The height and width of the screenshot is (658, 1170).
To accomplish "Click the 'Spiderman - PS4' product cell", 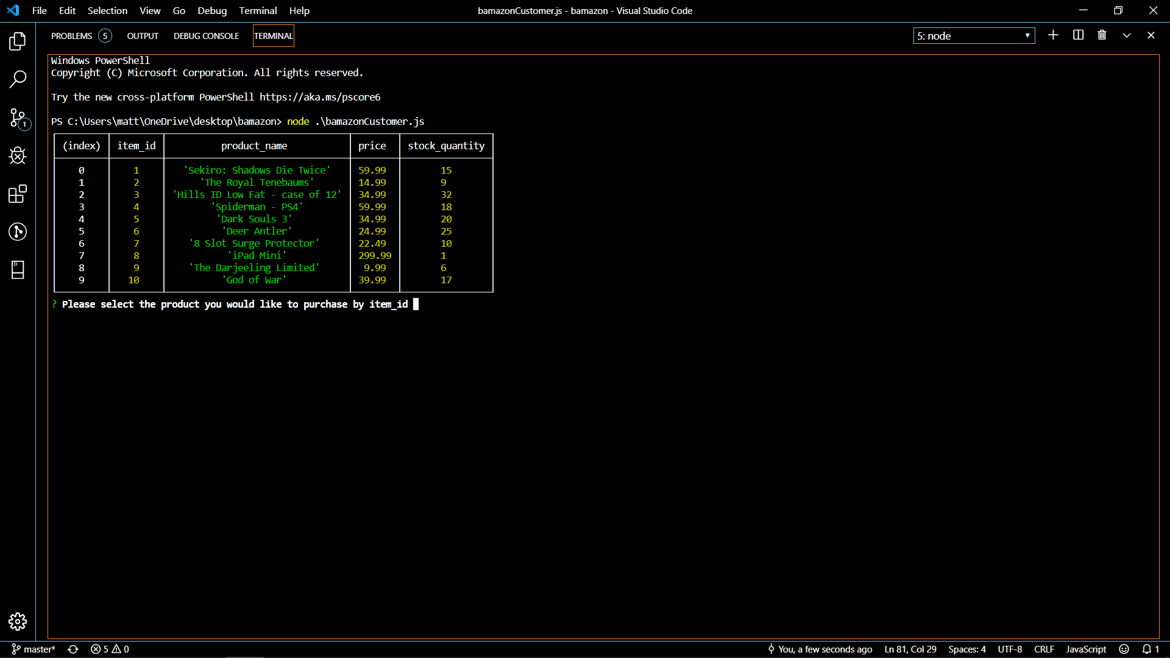I will pyautogui.click(x=257, y=207).
